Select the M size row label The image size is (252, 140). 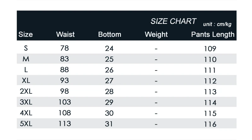[x=26, y=59]
